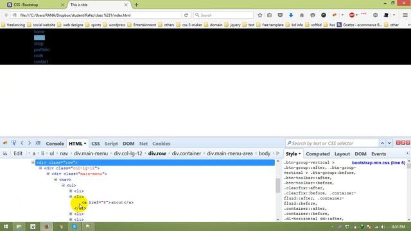Click the shop link on the page
Image resolution: width=411 pixels, height=231 pixels.
click(x=39, y=44)
